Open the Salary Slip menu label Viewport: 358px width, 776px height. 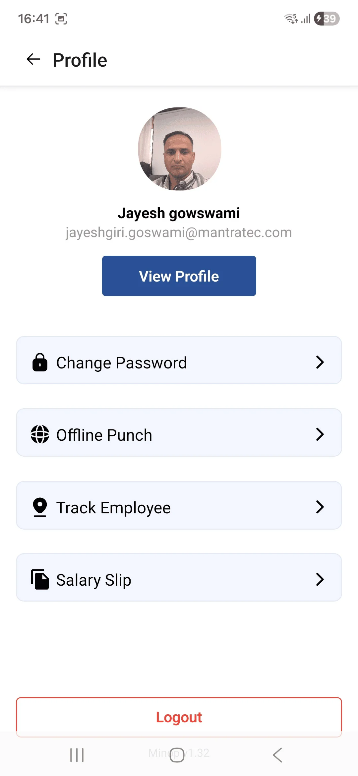[x=94, y=580]
